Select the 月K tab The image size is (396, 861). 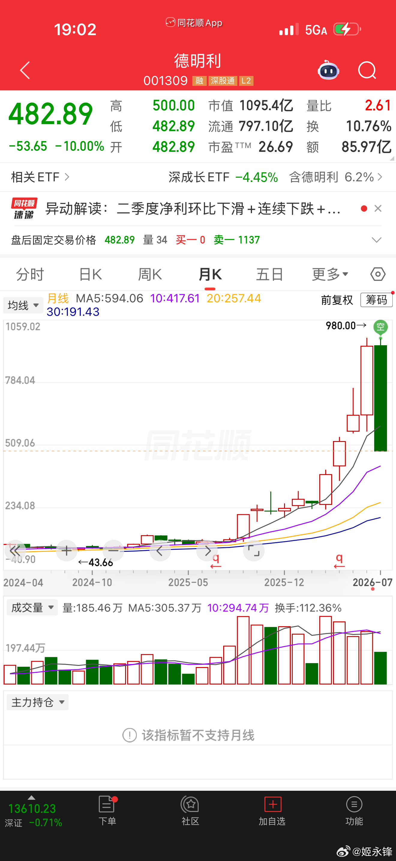[x=210, y=274]
